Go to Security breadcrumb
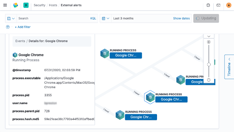The image size is (234, 132). [39, 5]
